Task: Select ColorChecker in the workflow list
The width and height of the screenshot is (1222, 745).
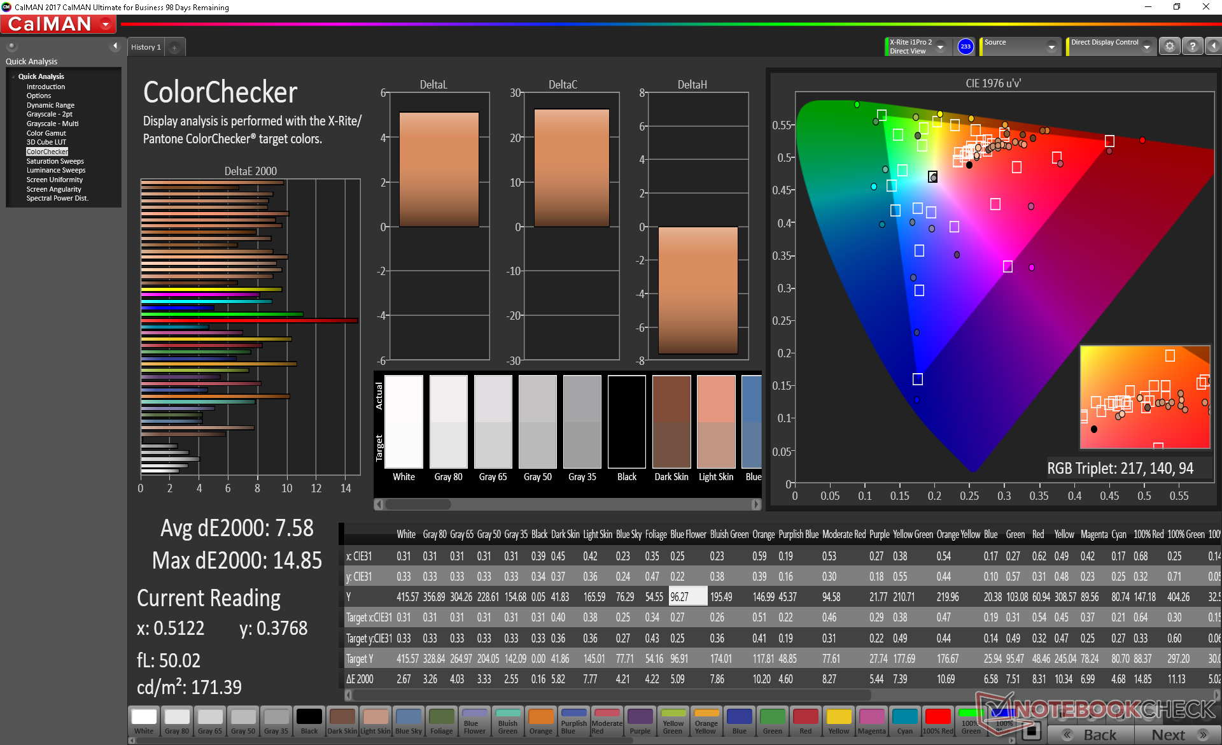Action: pos(47,152)
